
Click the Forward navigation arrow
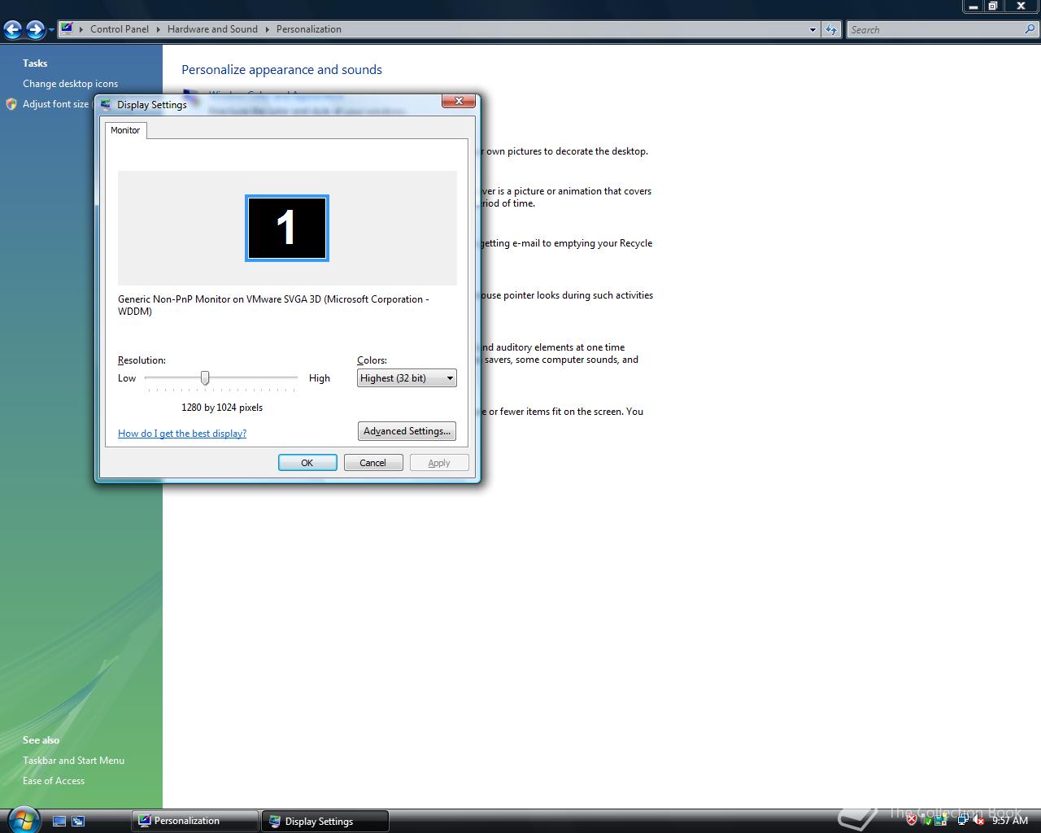tap(35, 30)
